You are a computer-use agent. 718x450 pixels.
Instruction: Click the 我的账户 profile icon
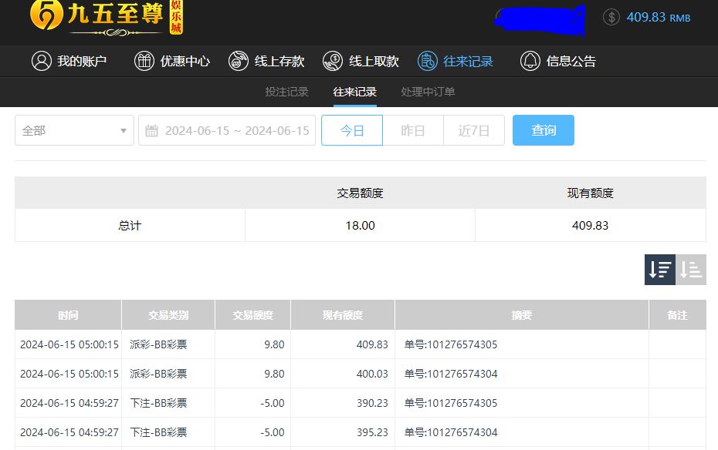42,62
